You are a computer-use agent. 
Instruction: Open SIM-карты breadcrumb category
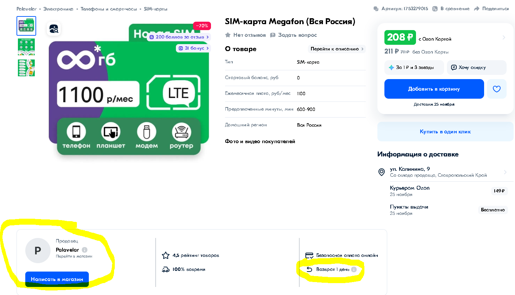[x=156, y=9]
